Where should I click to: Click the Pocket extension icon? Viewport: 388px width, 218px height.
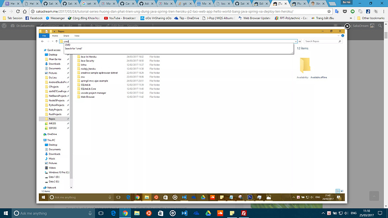(x=345, y=11)
